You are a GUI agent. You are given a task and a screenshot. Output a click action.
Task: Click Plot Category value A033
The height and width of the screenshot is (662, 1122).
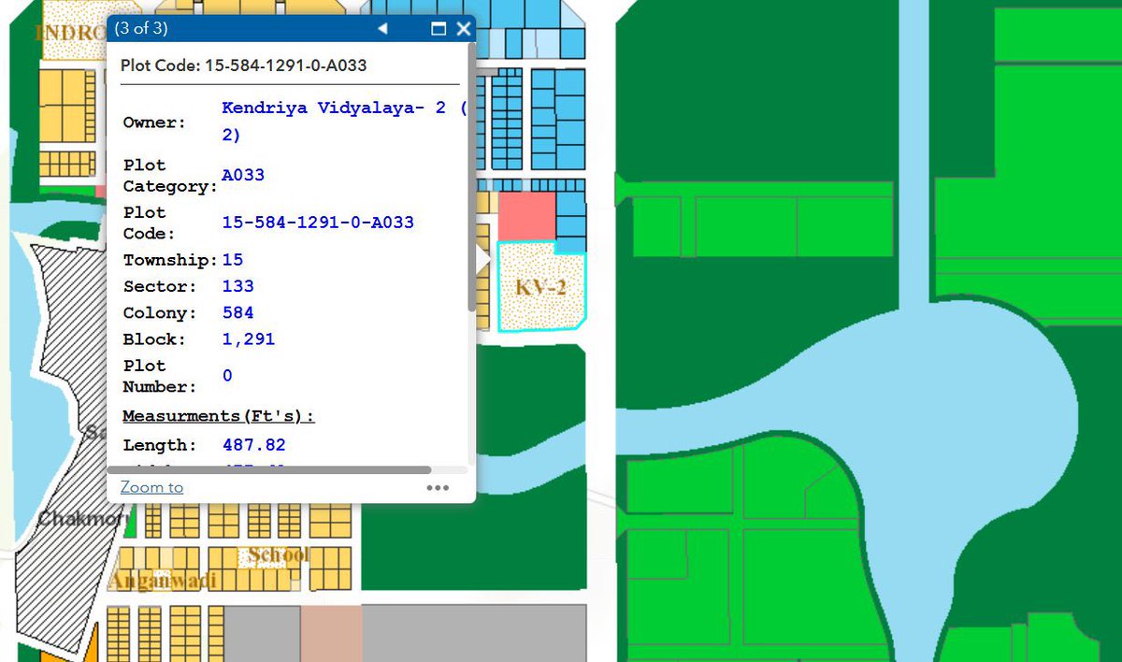(x=243, y=175)
